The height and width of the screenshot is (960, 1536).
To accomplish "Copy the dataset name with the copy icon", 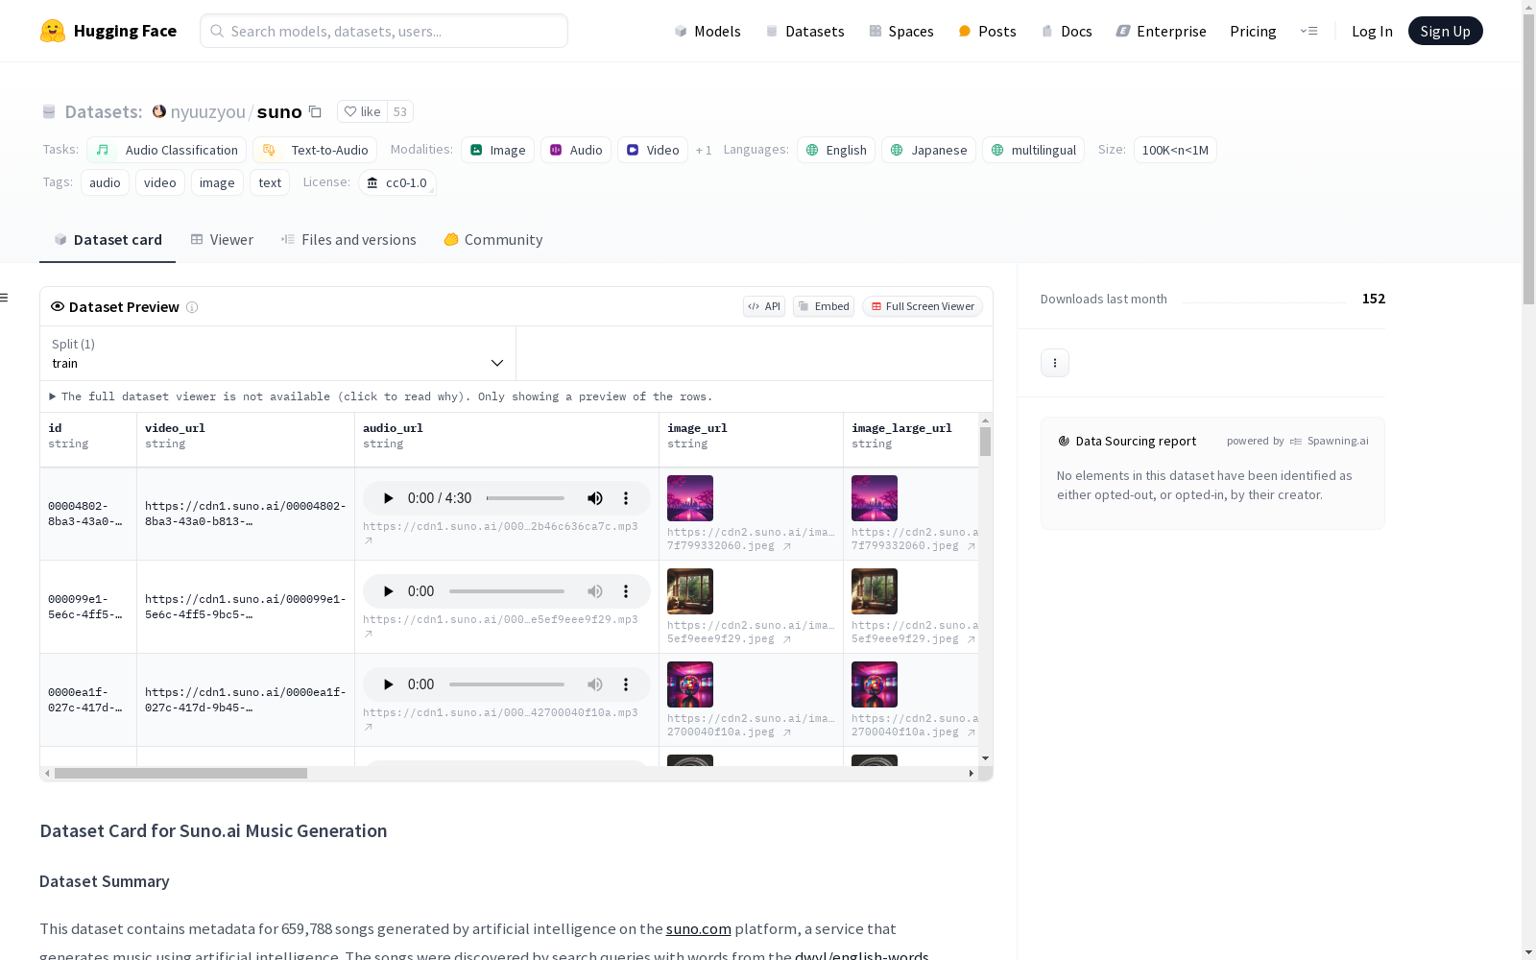I will [x=315, y=111].
